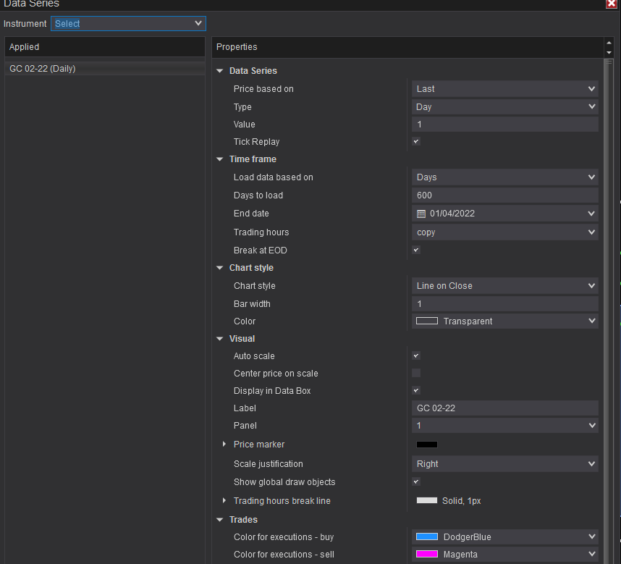Image resolution: width=621 pixels, height=564 pixels.
Task: Disable the Tick Replay checkbox
Action: (416, 142)
